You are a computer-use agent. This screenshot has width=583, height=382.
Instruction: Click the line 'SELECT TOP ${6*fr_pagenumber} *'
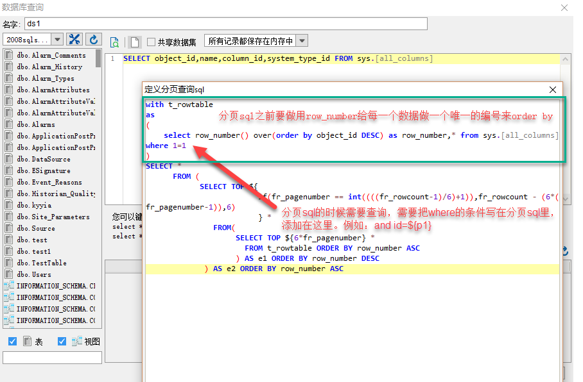pos(305,238)
